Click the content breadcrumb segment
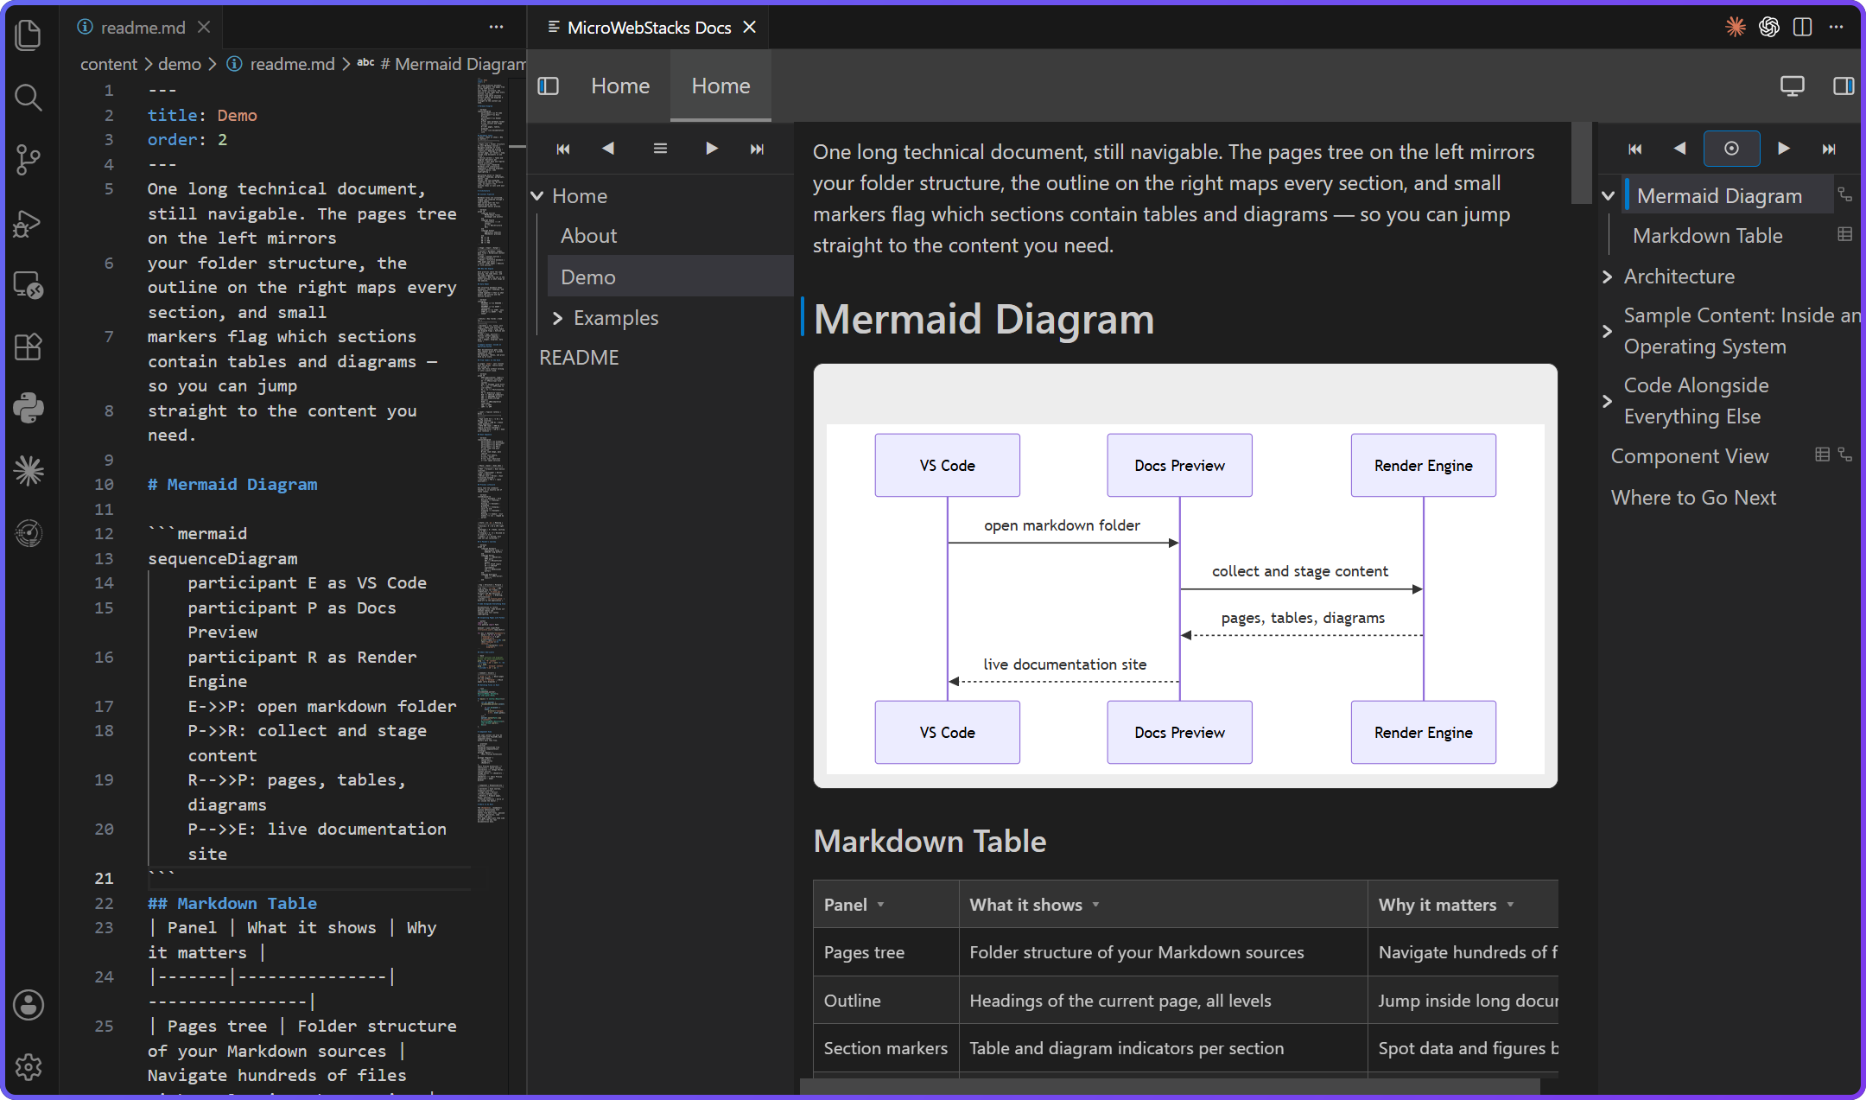This screenshot has width=1866, height=1100. click(109, 64)
